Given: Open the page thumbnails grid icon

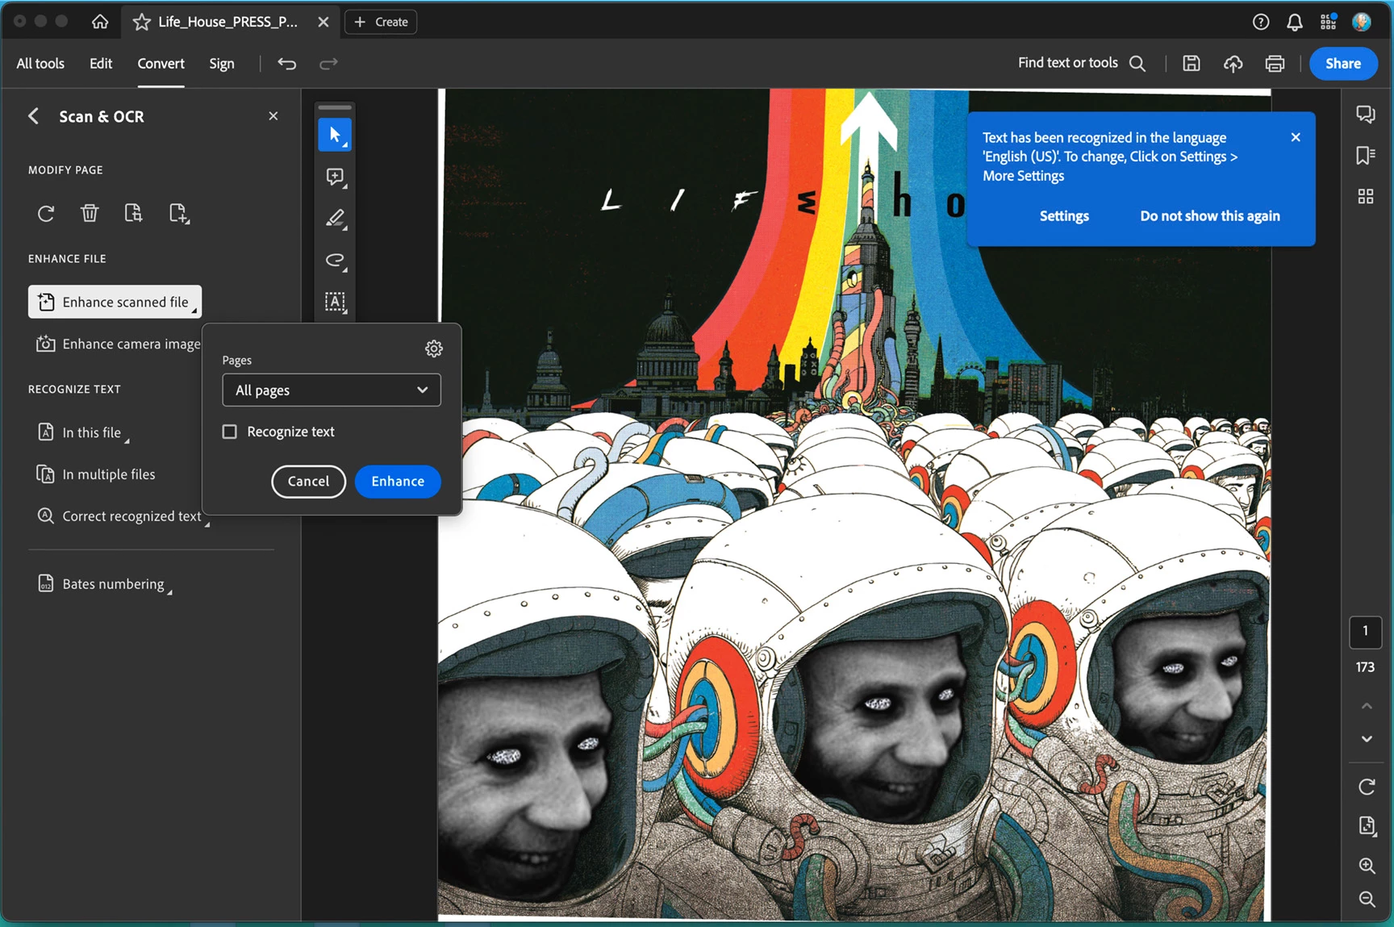Looking at the screenshot, I should point(1366,196).
